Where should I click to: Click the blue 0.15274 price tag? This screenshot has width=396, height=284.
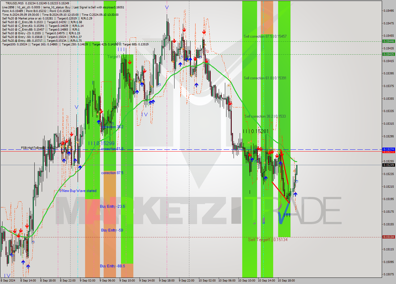tap(389, 149)
